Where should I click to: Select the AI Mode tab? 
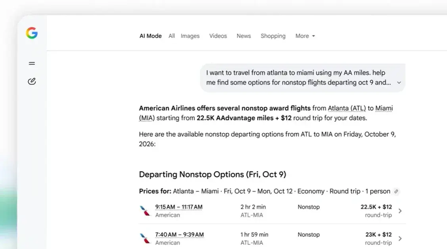151,36
